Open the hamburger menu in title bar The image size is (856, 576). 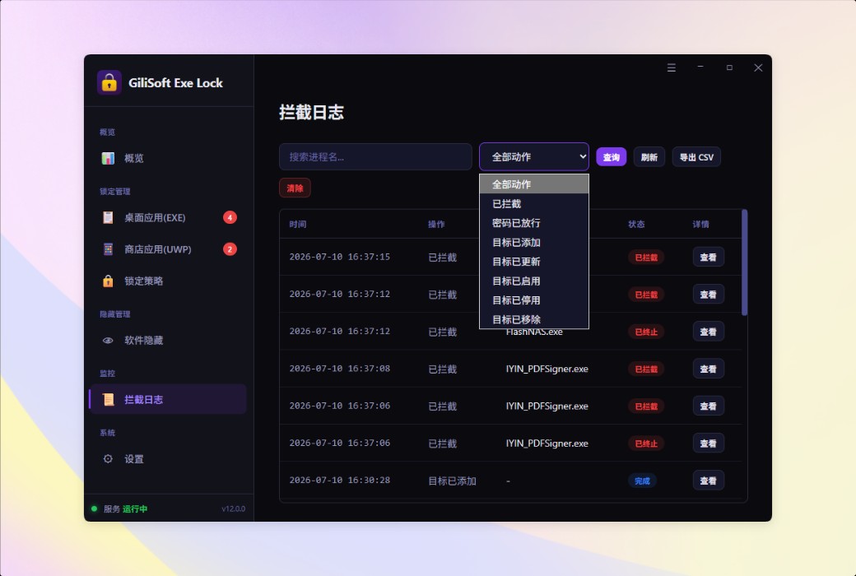point(672,67)
